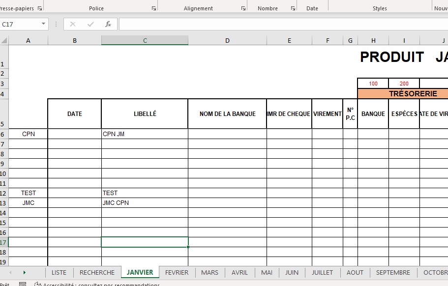
Task: Open the LISTE sheet tab
Action: point(59,272)
